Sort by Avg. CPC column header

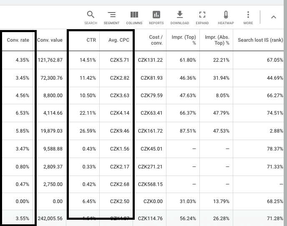119,40
